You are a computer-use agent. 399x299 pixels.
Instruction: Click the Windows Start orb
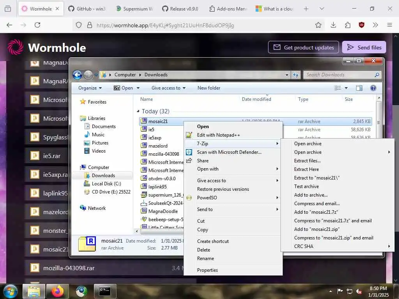pyautogui.click(x=11, y=291)
